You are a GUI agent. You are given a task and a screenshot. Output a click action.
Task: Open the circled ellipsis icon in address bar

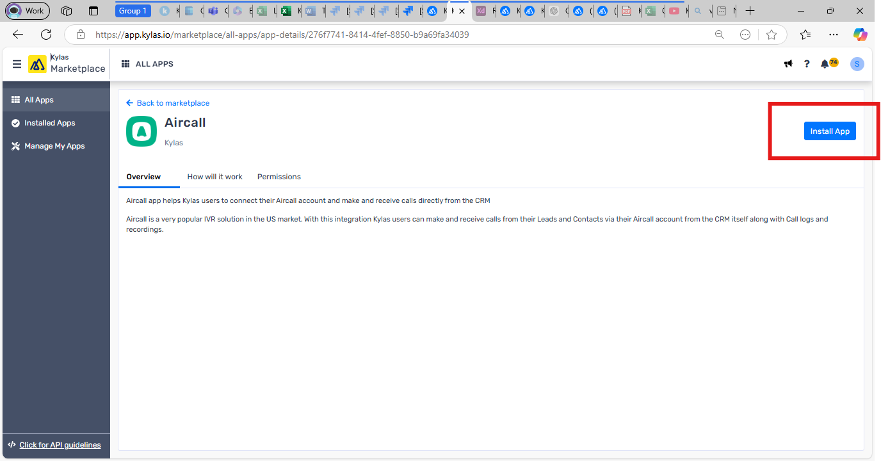[745, 35]
